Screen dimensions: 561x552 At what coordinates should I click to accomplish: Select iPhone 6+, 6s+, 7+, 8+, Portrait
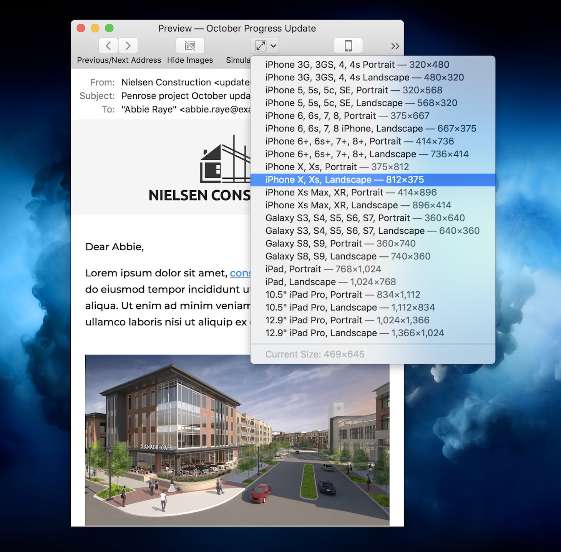(373, 141)
